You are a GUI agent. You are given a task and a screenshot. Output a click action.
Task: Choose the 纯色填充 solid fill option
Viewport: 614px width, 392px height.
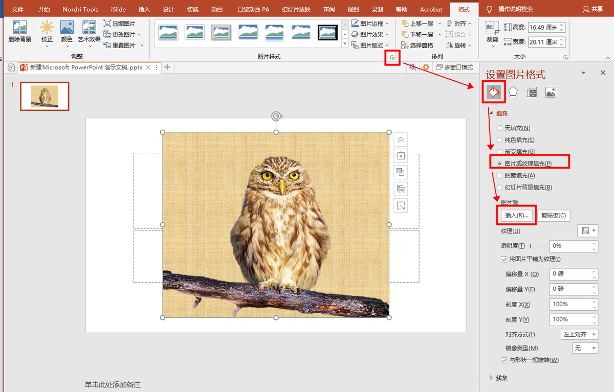[500, 140]
